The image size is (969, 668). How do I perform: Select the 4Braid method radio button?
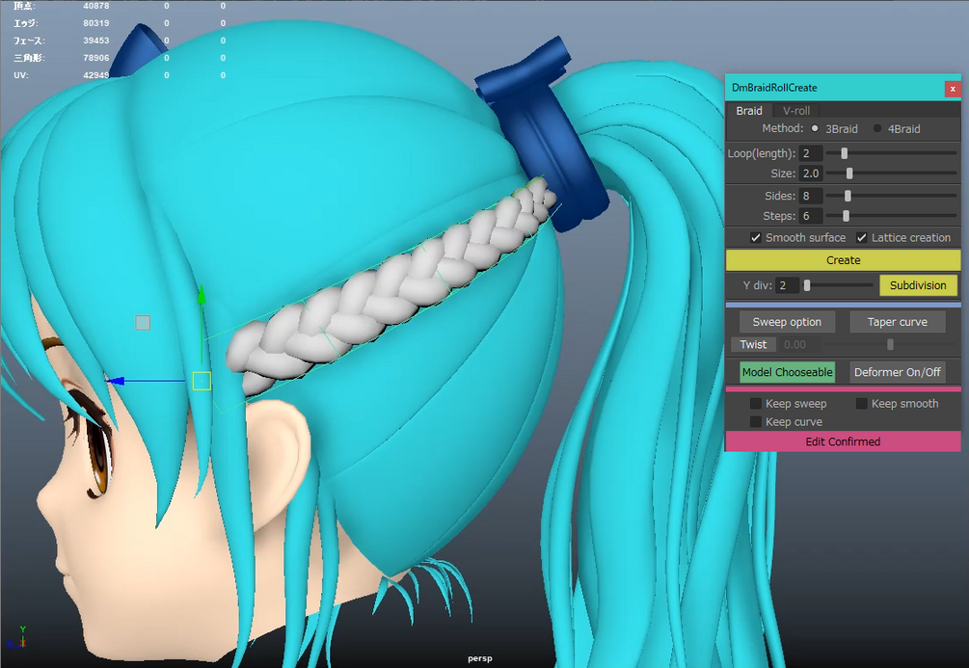pyautogui.click(x=877, y=128)
